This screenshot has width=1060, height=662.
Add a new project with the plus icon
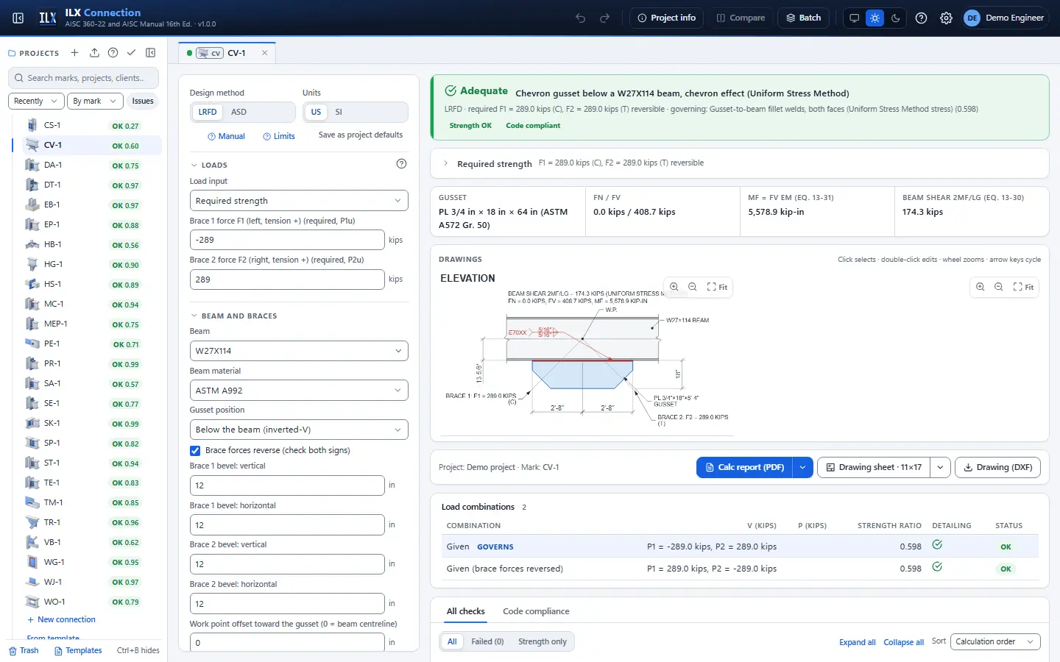74,53
